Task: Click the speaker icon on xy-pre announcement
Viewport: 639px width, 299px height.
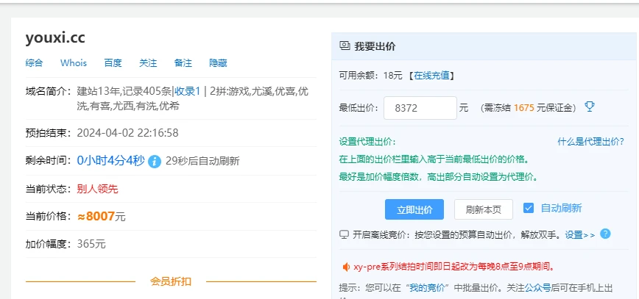Action: [x=345, y=266]
